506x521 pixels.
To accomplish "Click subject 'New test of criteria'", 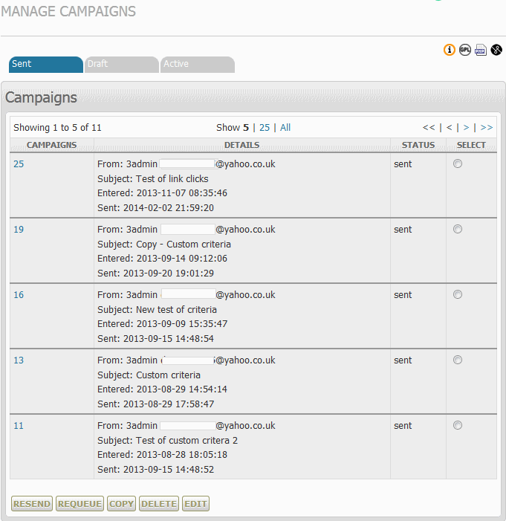I will [176, 310].
